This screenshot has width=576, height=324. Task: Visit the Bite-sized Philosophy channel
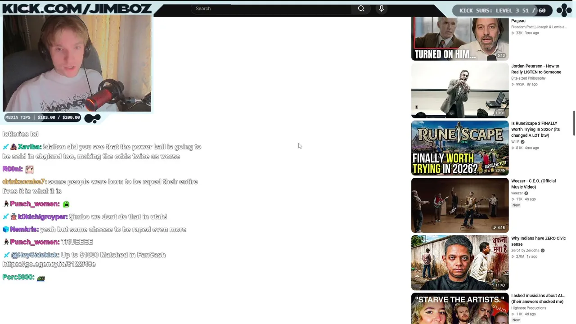tap(528, 78)
